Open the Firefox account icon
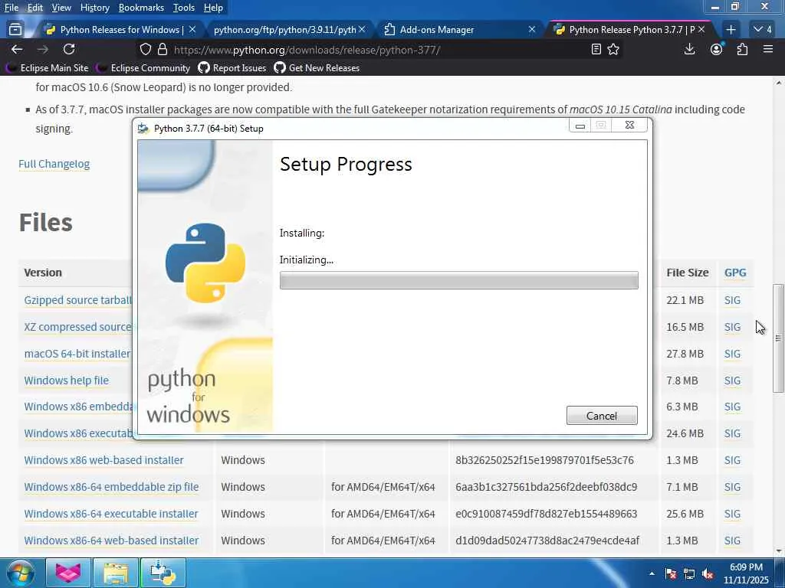The height and width of the screenshot is (588, 785). tap(717, 49)
